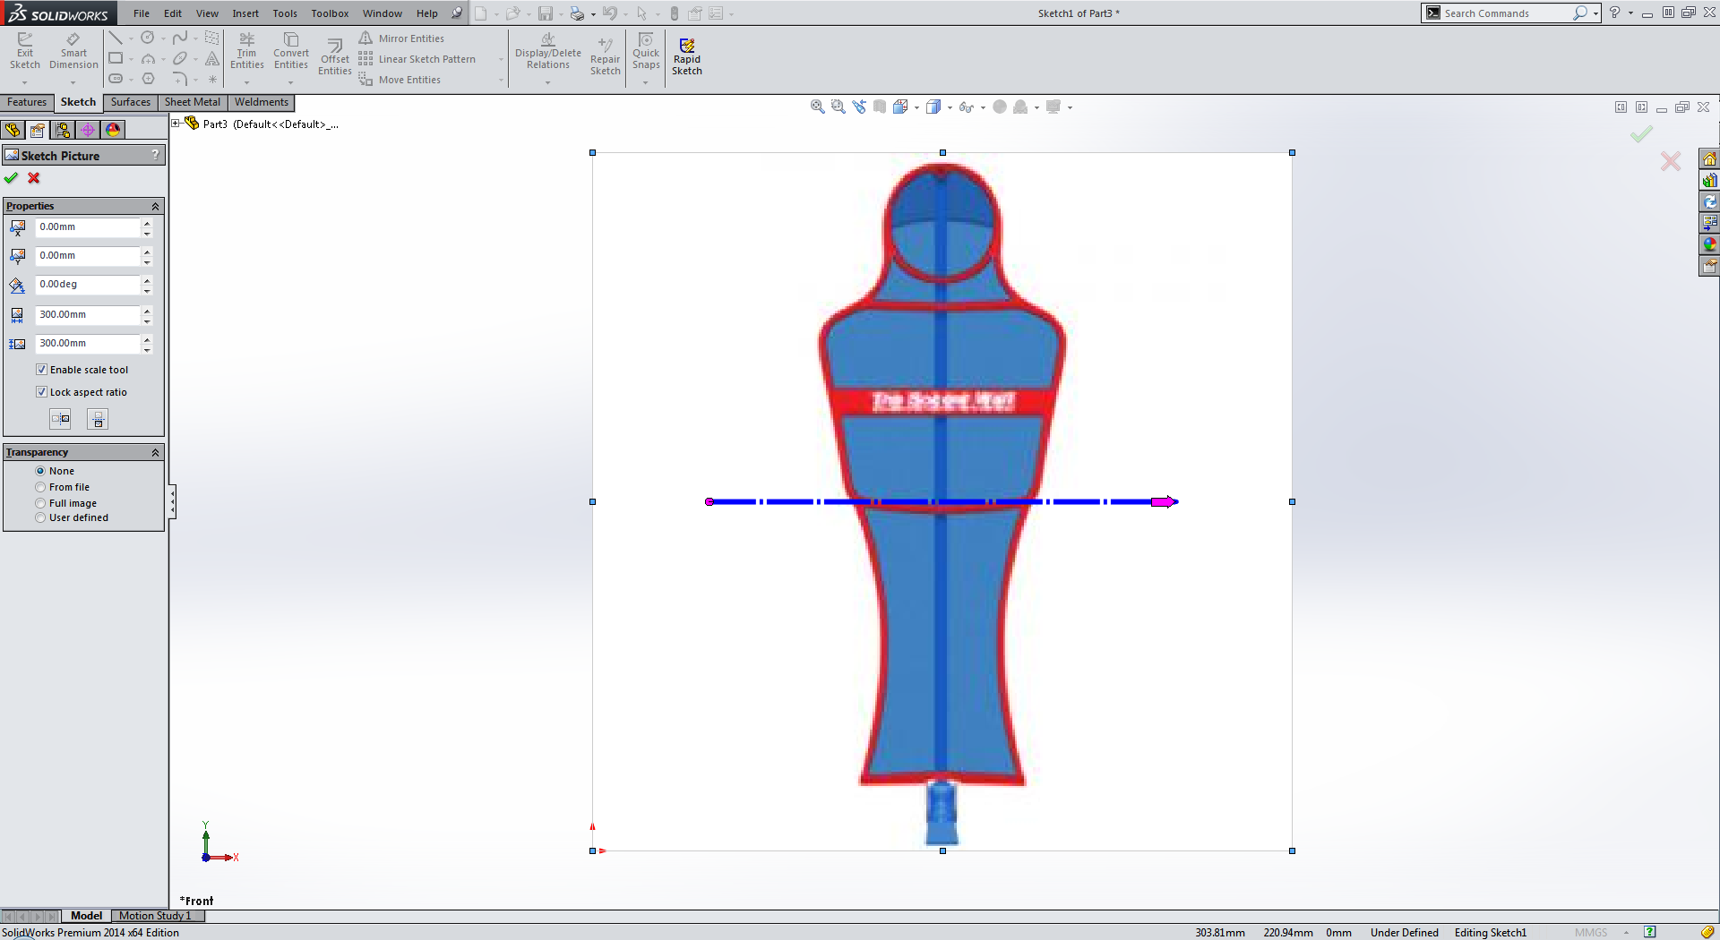Launch the Repair Sketch tool
The height and width of the screenshot is (940, 1720).
606,54
